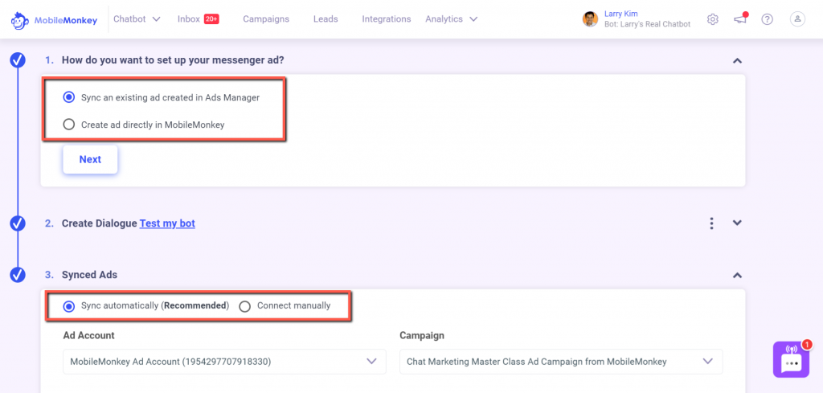Open the user account profile icon
The image size is (823, 393).
pyautogui.click(x=797, y=19)
